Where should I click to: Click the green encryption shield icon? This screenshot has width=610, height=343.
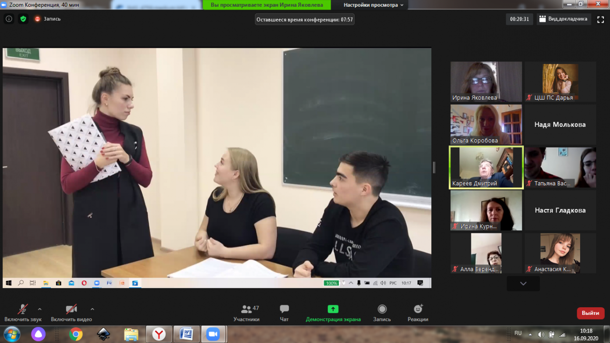[x=23, y=19]
